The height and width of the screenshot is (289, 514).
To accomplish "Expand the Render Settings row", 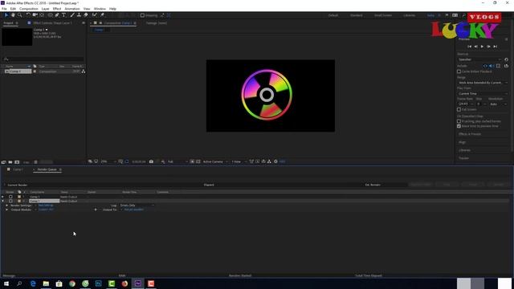I will tap(6, 206).
